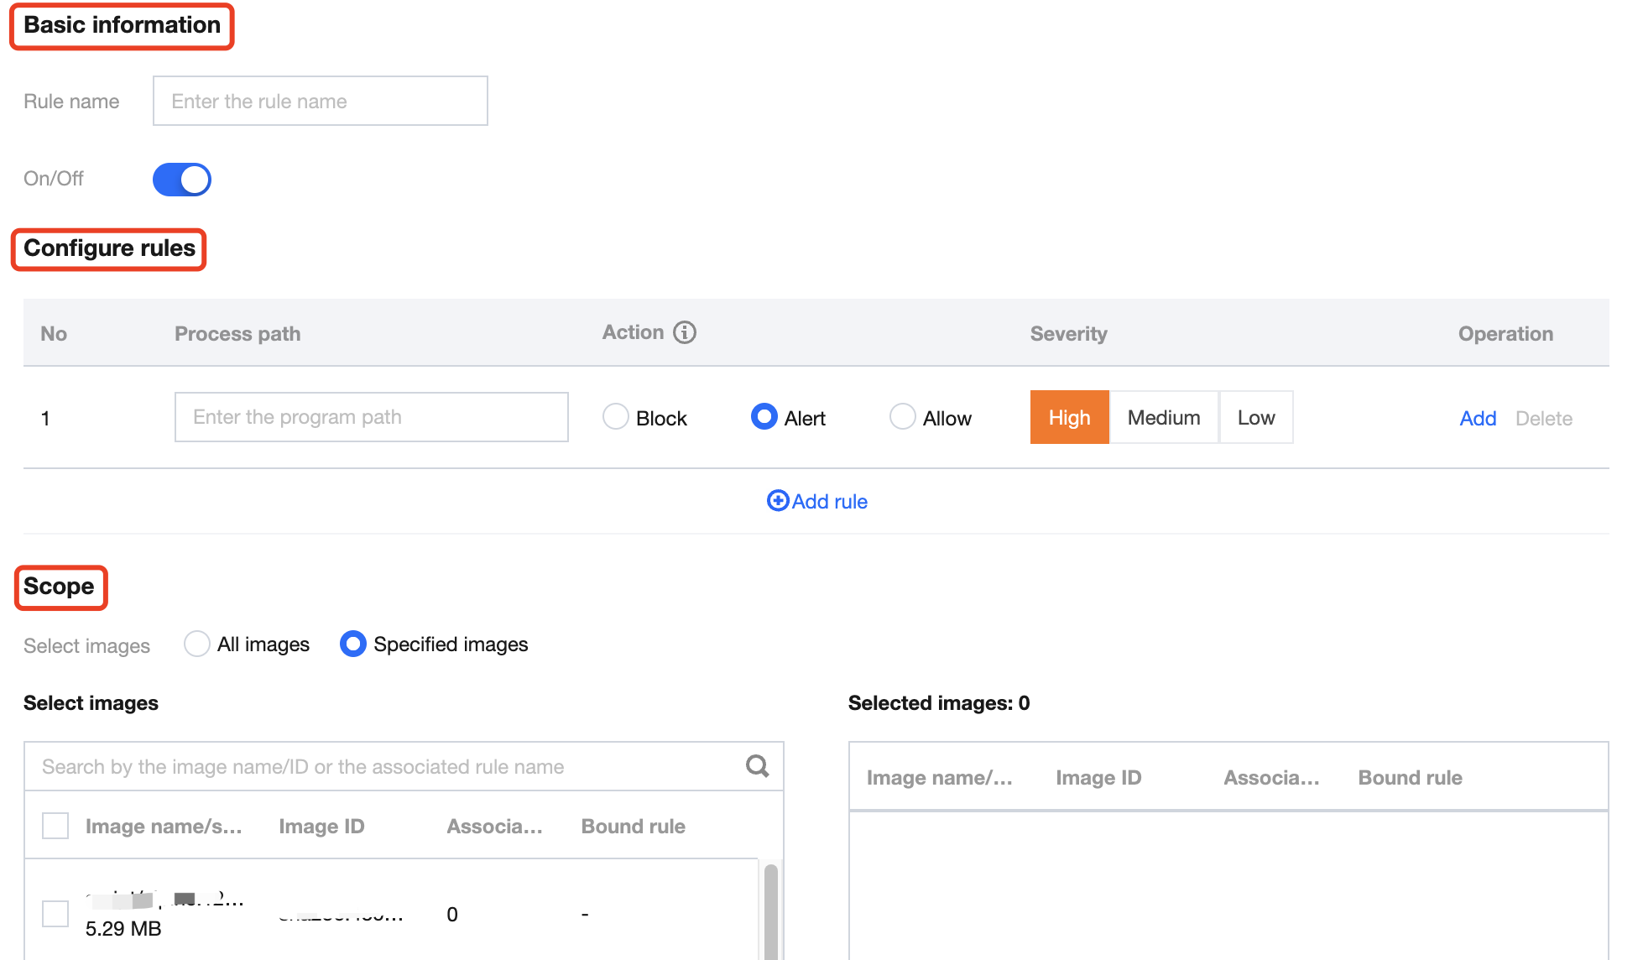The height and width of the screenshot is (960, 1643).
Task: Click the Action info icon
Action: 685,332
